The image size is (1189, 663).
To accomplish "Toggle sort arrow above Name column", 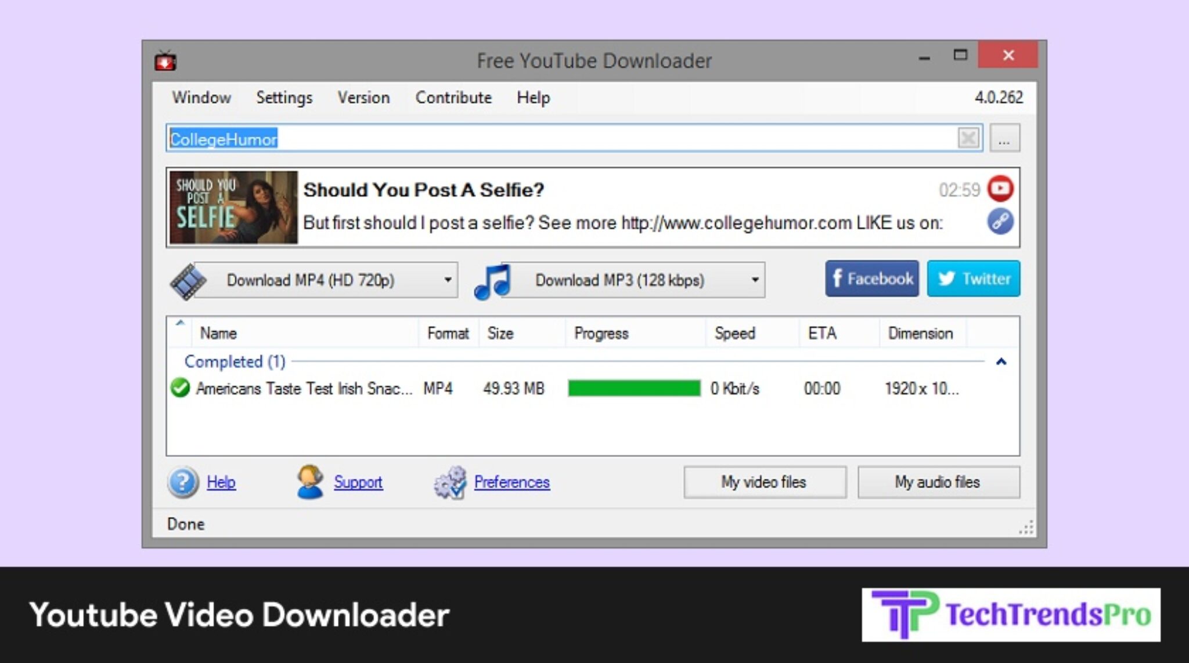I will 180,323.
